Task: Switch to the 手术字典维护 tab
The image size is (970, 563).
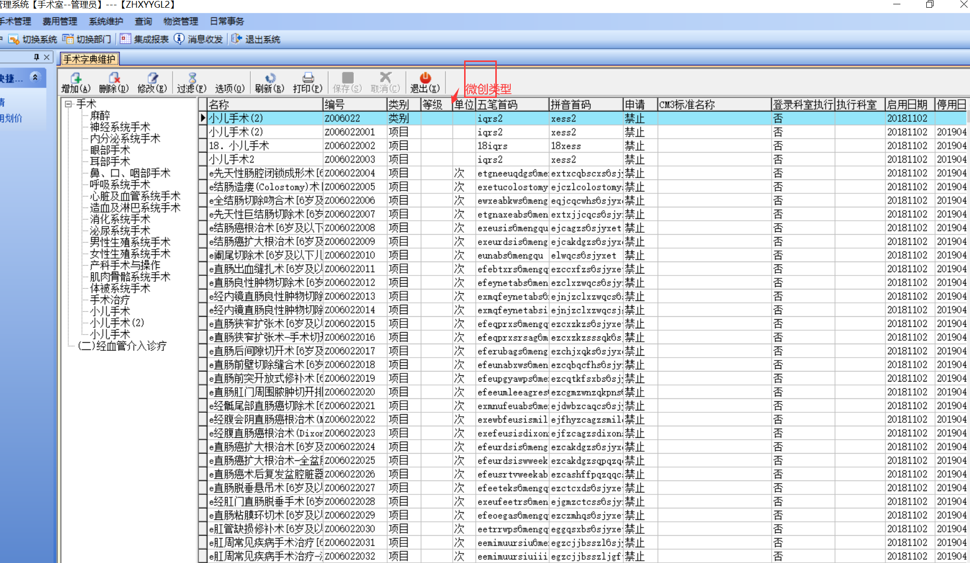Action: point(89,60)
